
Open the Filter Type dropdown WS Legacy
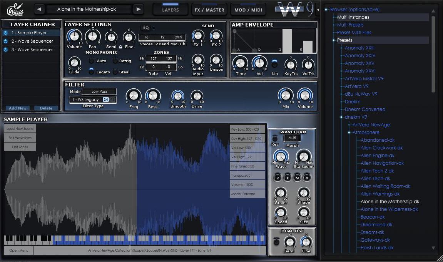point(93,99)
